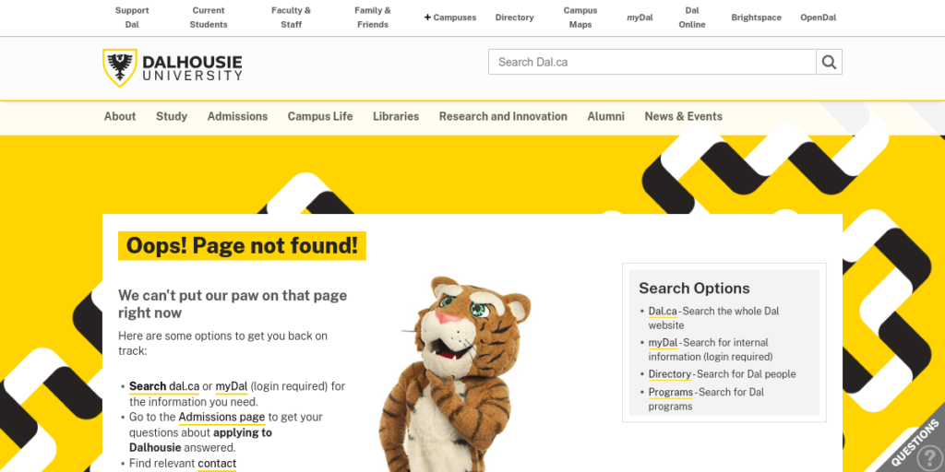The image size is (945, 472).
Task: Open Campus Maps
Action: coord(580,18)
